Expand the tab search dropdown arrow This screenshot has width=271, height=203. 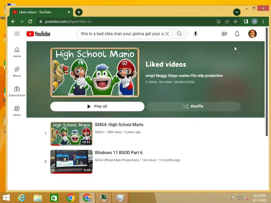click(237, 12)
